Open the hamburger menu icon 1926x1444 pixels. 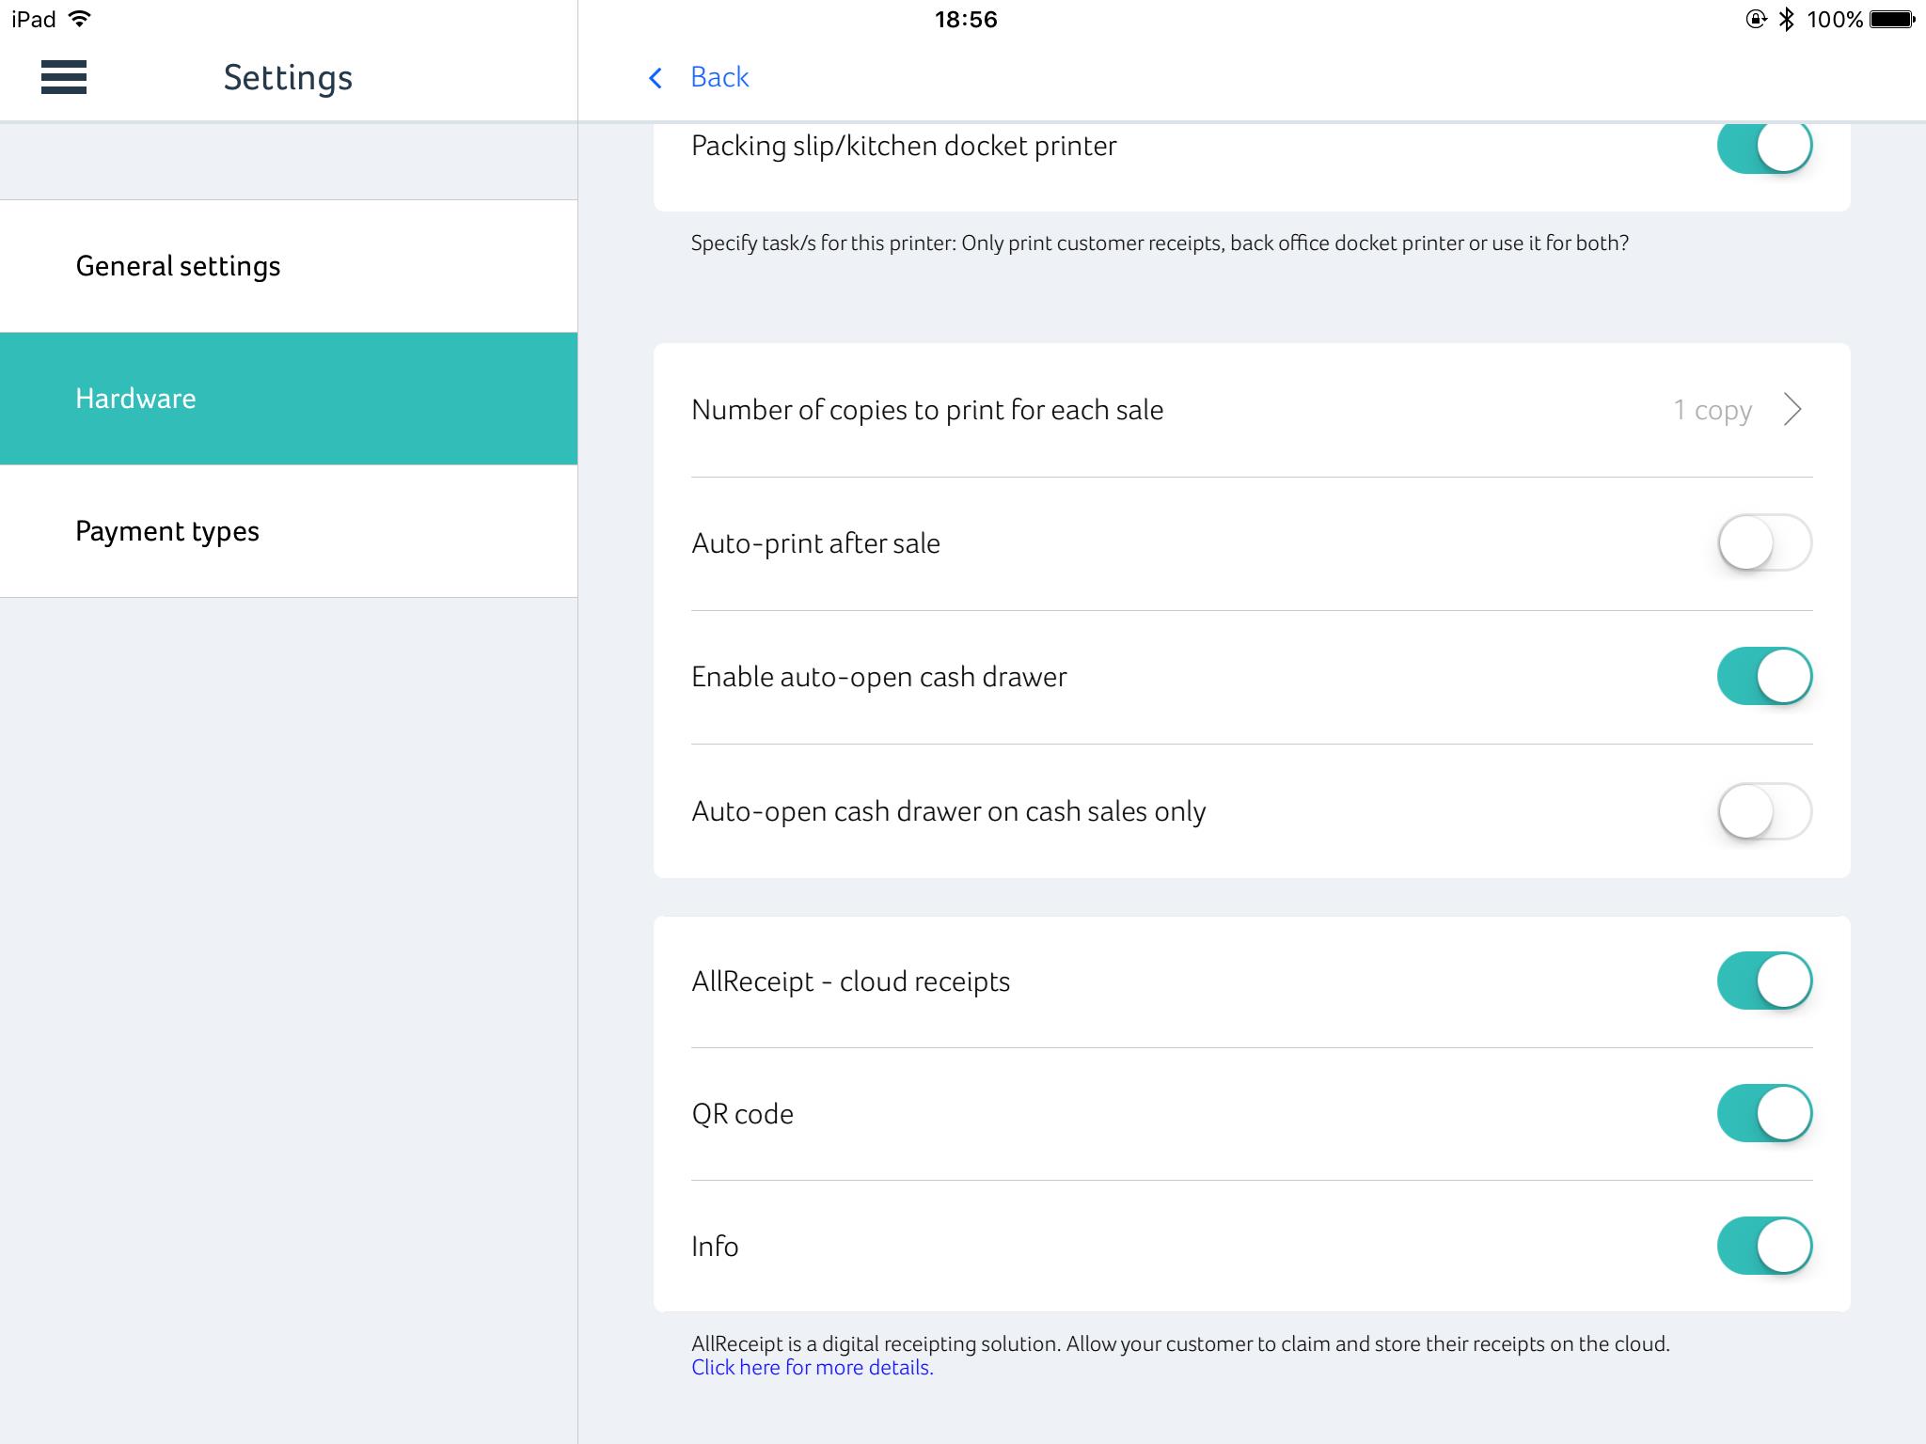coord(64,77)
